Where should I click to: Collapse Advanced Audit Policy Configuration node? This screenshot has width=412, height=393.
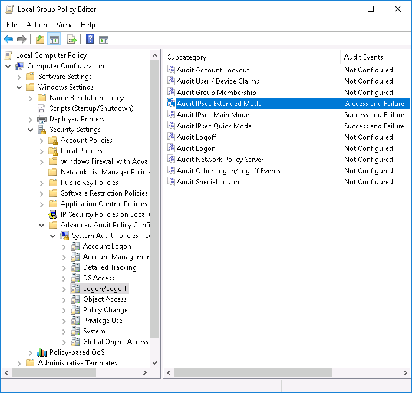[x=41, y=226]
